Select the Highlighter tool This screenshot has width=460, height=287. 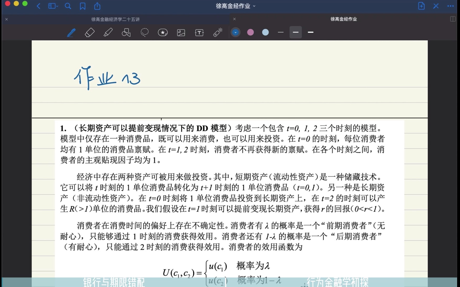108,33
